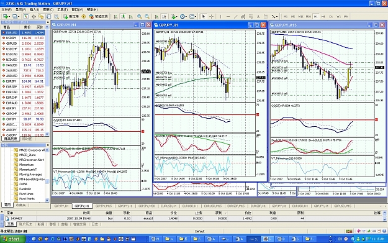Open the Strategy Tester icon
The height and width of the screenshot is (243, 388).
56,17
